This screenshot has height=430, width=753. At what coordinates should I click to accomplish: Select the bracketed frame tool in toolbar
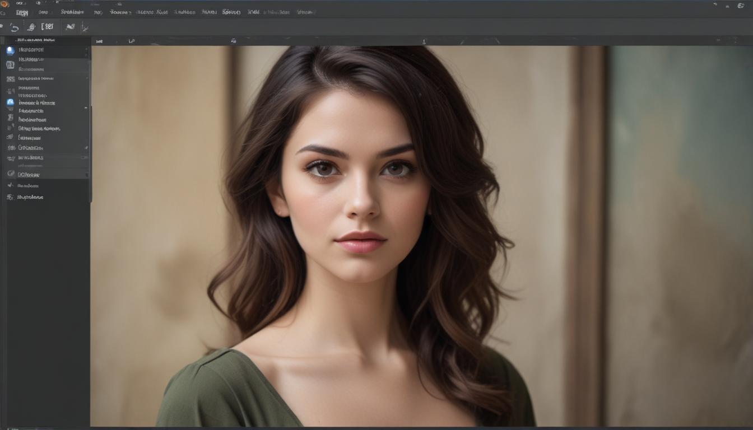click(x=48, y=26)
